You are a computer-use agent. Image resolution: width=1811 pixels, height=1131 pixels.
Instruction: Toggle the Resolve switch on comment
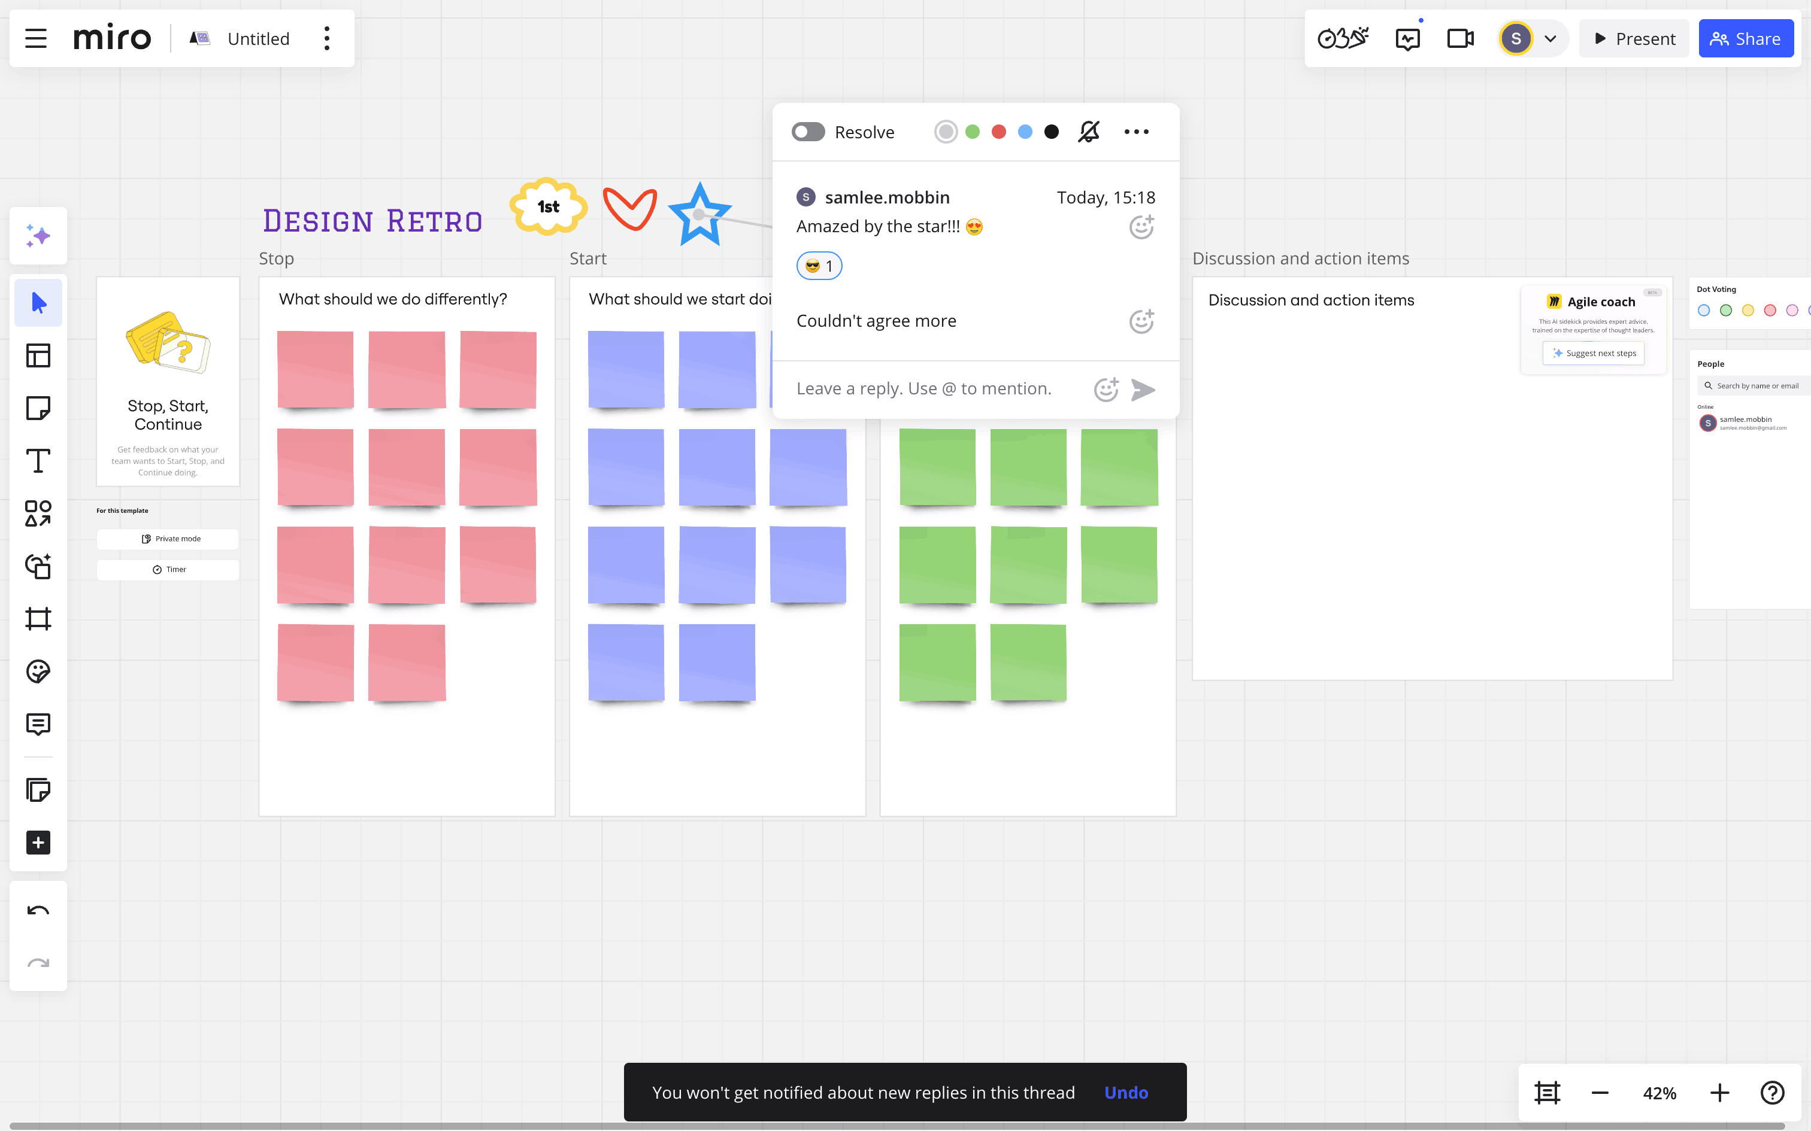(808, 132)
